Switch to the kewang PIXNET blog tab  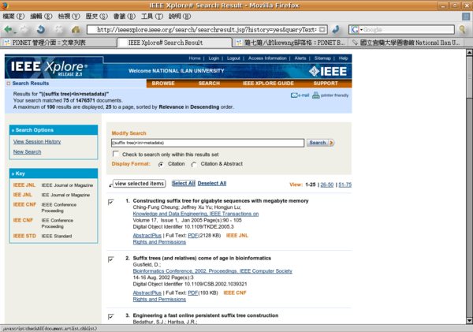pyautogui.click(x=290, y=43)
